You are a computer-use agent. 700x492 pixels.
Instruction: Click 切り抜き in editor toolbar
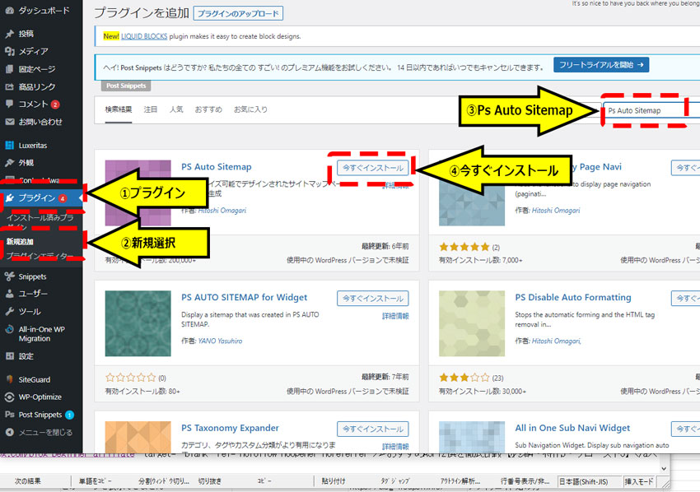209,480
